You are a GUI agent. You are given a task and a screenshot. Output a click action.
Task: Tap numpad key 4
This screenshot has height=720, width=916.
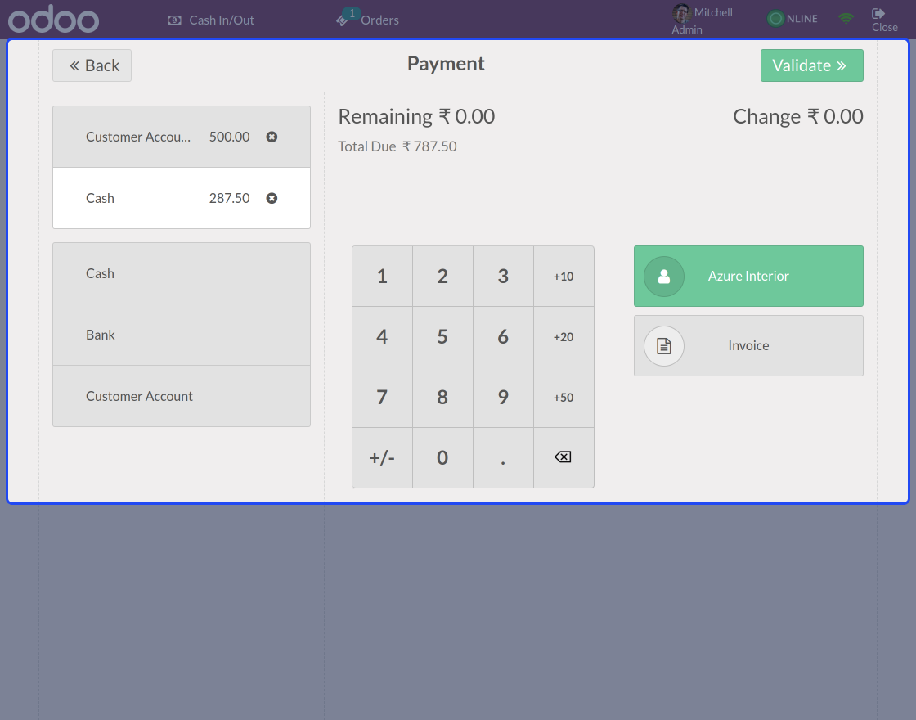382,336
